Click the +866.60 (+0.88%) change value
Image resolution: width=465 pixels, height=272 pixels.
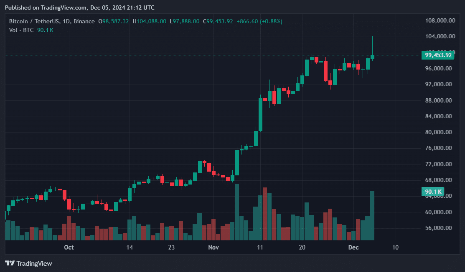click(259, 21)
